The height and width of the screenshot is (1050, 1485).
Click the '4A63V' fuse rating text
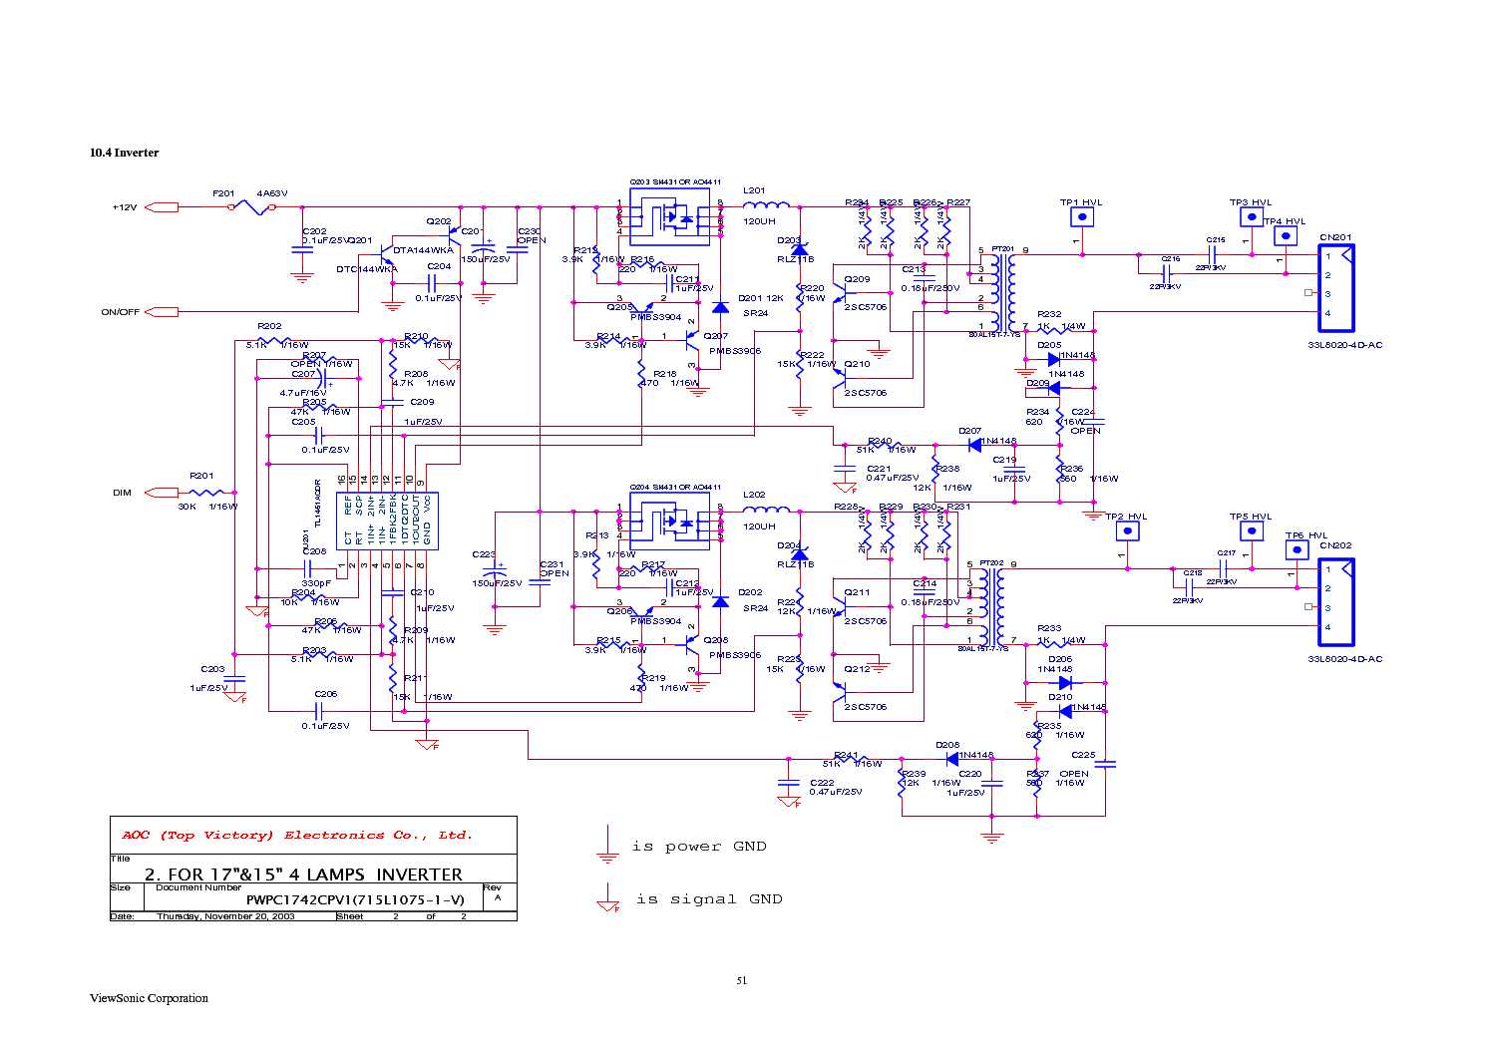click(272, 193)
